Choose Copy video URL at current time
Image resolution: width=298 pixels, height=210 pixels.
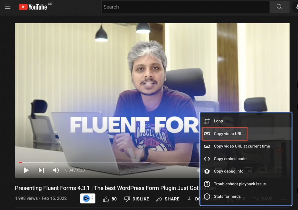coord(246,146)
